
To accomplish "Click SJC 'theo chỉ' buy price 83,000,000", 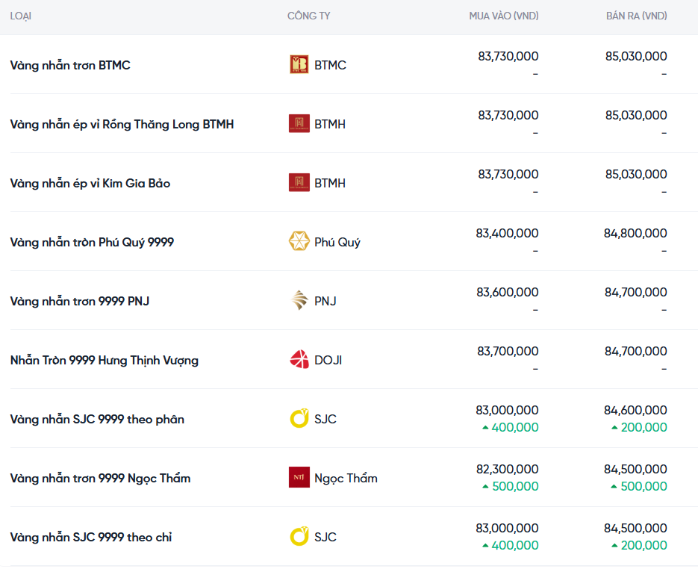I will coord(507,528).
